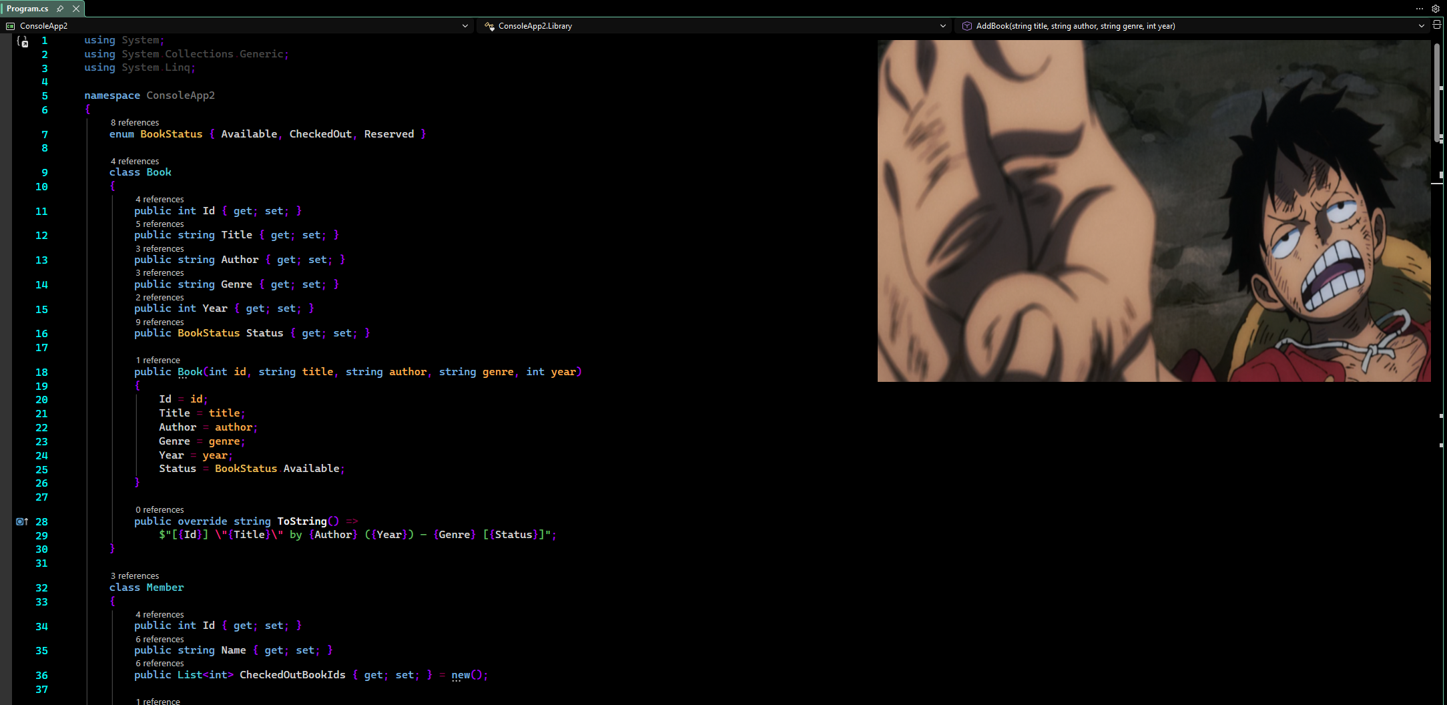Open CodeLens '8 references' above BookStatus enum
This screenshot has height=705, width=1447.
click(134, 122)
